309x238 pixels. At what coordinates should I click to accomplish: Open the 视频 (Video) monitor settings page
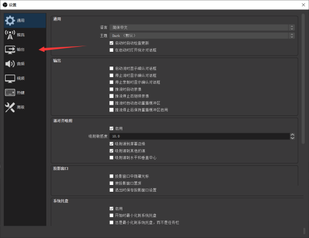point(25,78)
